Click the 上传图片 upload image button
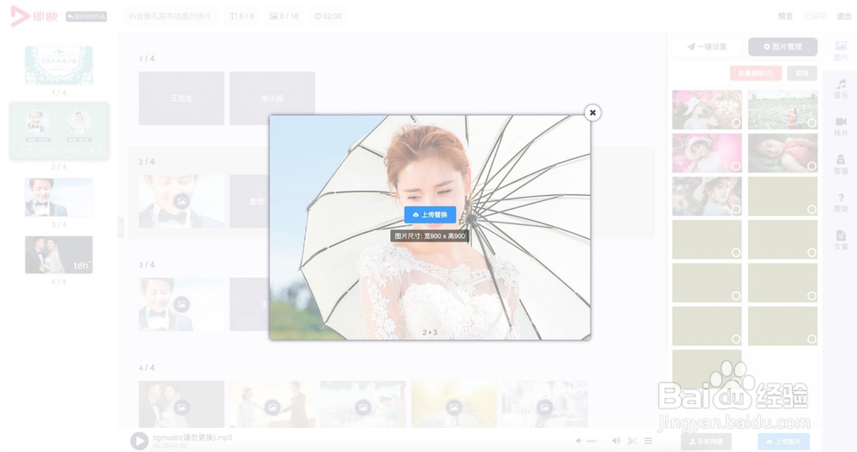 784,441
